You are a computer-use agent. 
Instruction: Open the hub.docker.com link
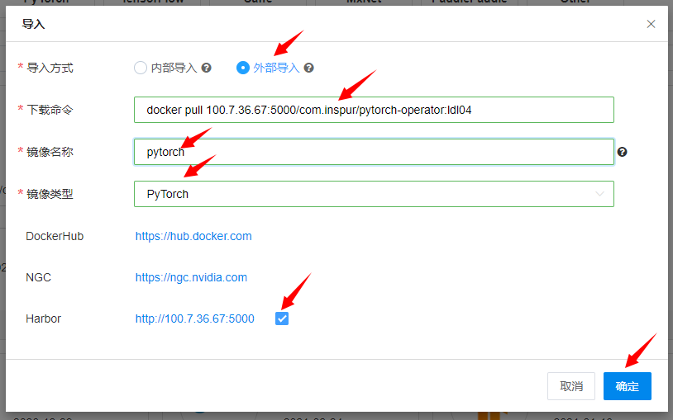click(193, 236)
